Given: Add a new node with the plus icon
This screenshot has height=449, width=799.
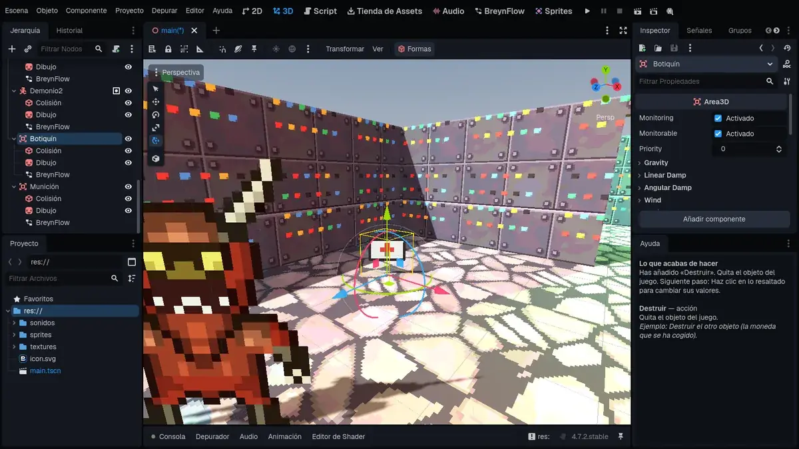Looking at the screenshot, I should coord(11,49).
